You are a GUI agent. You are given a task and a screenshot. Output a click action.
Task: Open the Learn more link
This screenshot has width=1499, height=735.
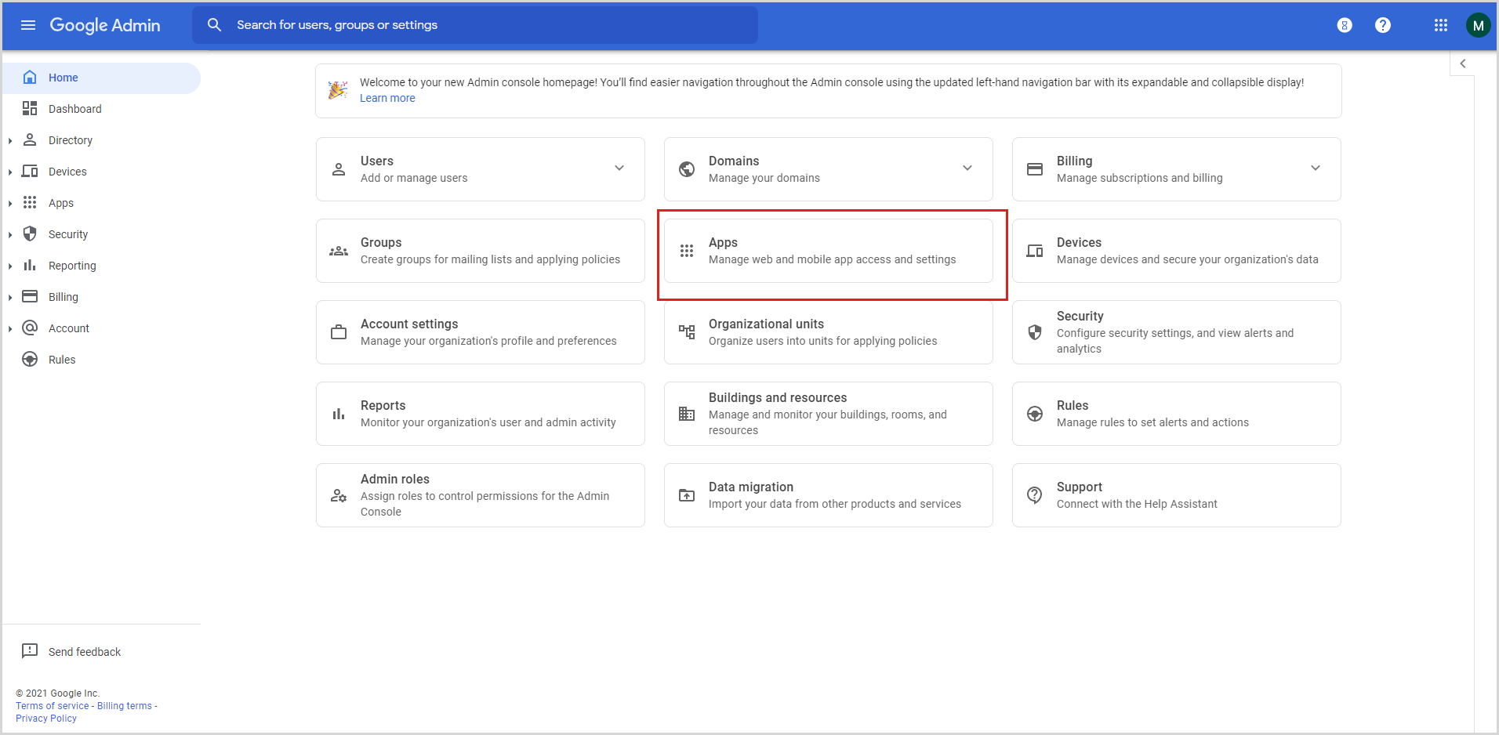click(387, 97)
